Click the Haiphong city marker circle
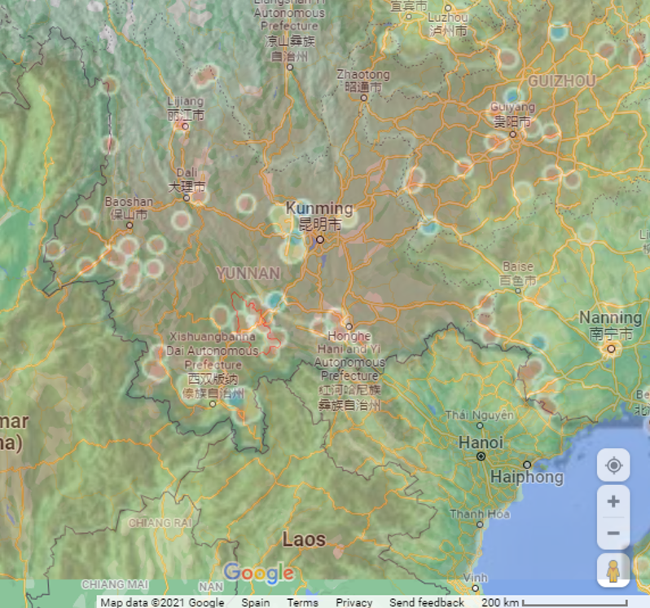650x608 pixels. pos(527,464)
